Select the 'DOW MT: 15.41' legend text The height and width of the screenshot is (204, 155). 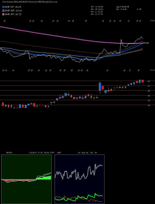pyautogui.click(x=13, y=11)
